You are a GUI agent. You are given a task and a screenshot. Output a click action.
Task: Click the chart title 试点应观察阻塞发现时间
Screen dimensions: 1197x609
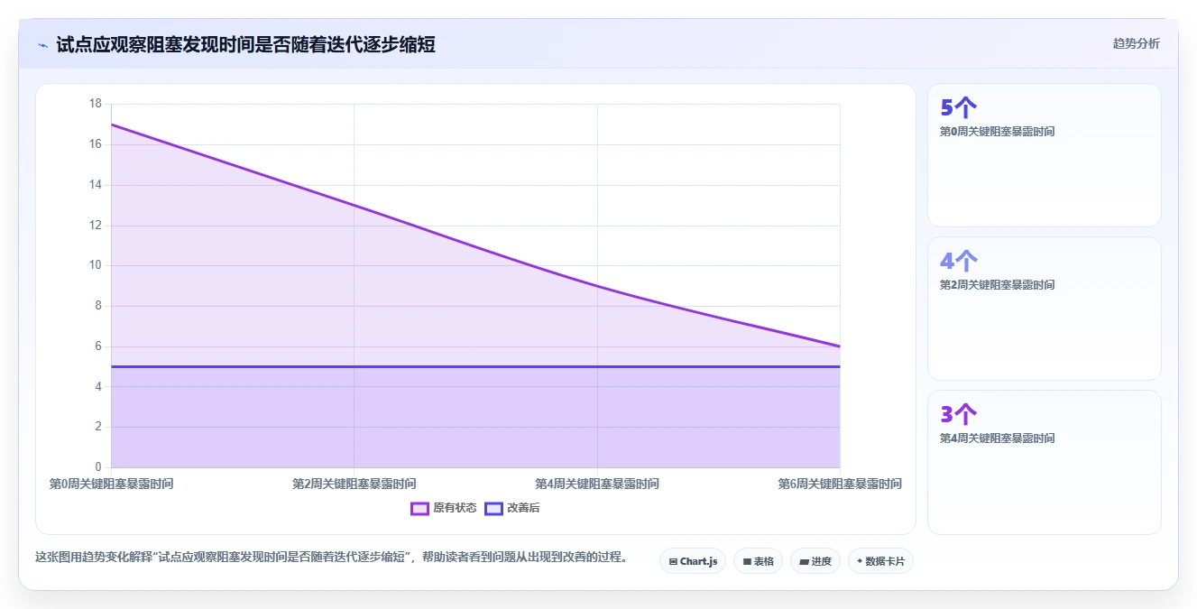click(x=245, y=44)
